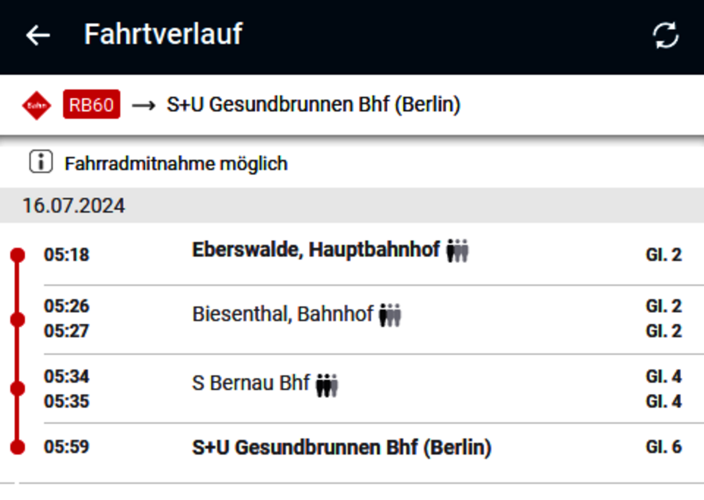Click the red marker for Gesundbrunnen
This screenshot has width=704, height=500.
[18, 447]
